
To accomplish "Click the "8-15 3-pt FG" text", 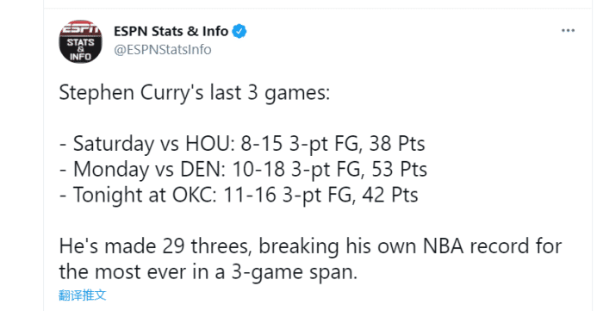I will 300,144.
